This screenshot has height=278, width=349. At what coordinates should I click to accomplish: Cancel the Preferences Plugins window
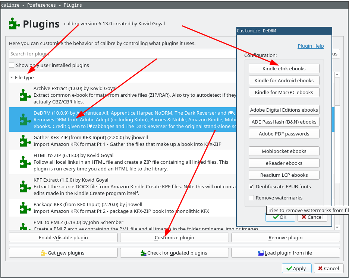click(x=328, y=268)
